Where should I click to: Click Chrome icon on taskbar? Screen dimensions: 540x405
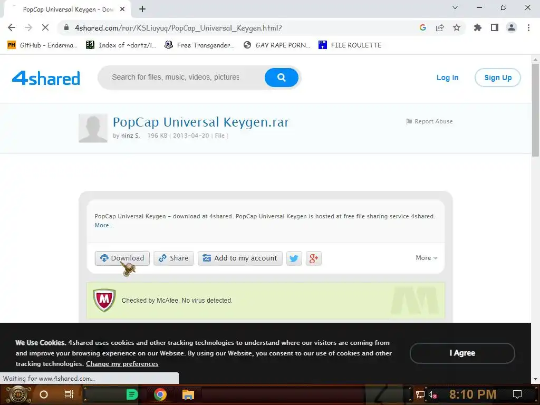[160, 394]
